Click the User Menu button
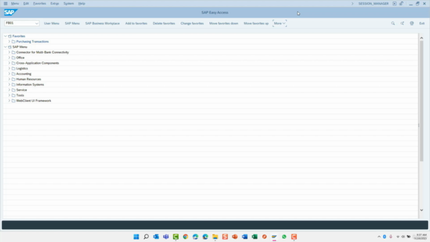The width and height of the screenshot is (430, 242). [x=52, y=24]
